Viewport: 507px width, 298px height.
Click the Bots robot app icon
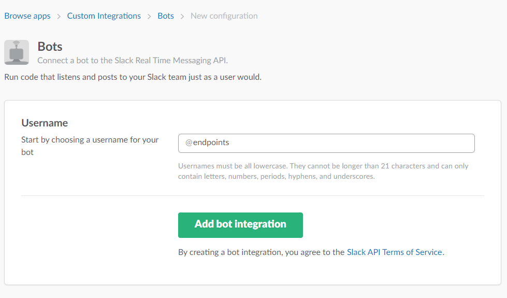pyautogui.click(x=17, y=52)
